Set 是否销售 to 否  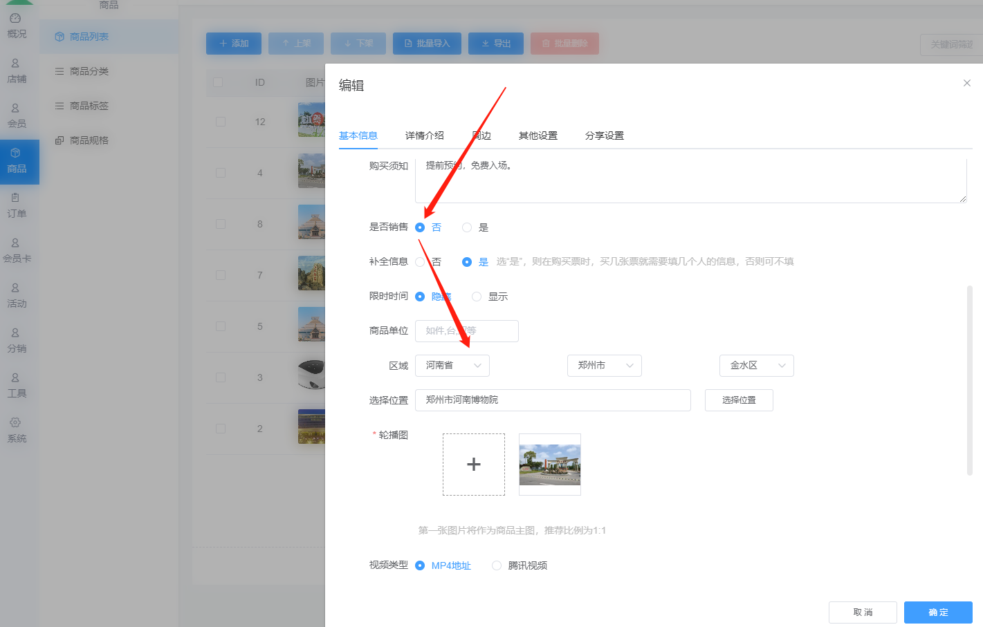(420, 227)
